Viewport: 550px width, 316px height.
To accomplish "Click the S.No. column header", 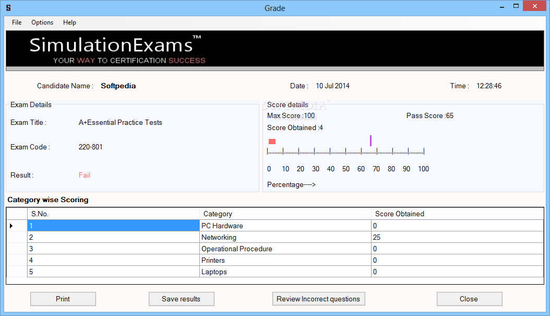I will (x=113, y=214).
